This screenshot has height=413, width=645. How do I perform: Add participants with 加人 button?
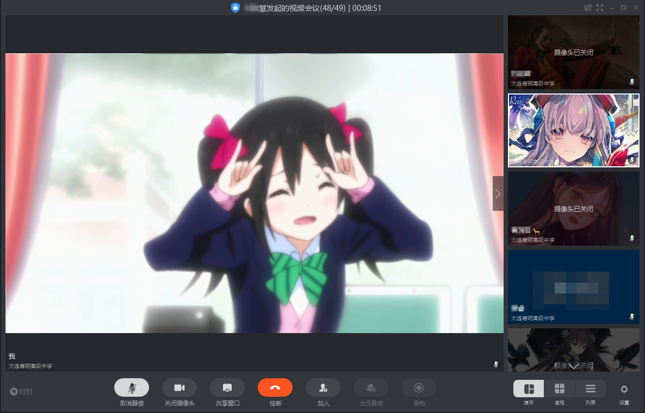[323, 387]
